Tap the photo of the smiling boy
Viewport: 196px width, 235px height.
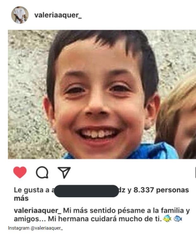102,94
